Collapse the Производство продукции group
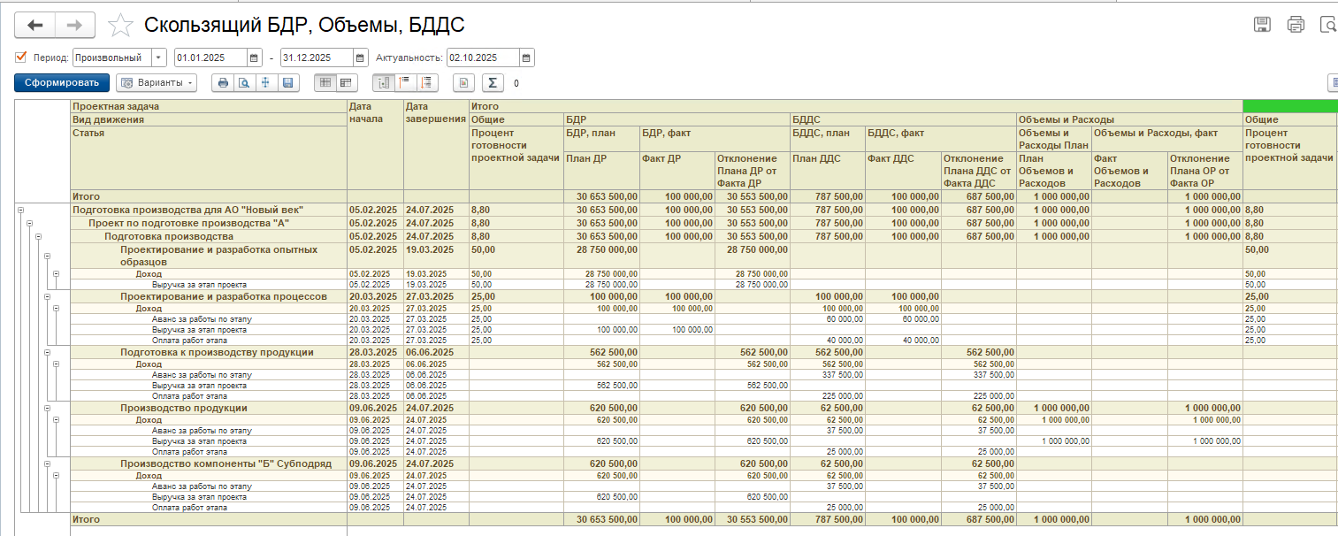The height and width of the screenshot is (536, 1338). tap(45, 409)
